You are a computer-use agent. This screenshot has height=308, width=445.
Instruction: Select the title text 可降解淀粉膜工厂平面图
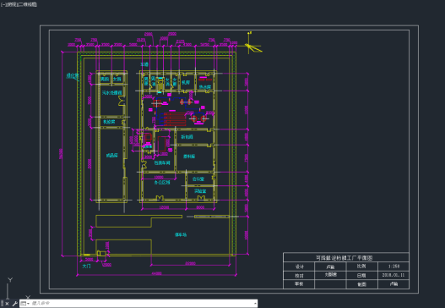[x=344, y=258]
